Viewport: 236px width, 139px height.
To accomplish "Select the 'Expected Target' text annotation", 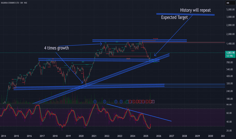I will [174, 17].
